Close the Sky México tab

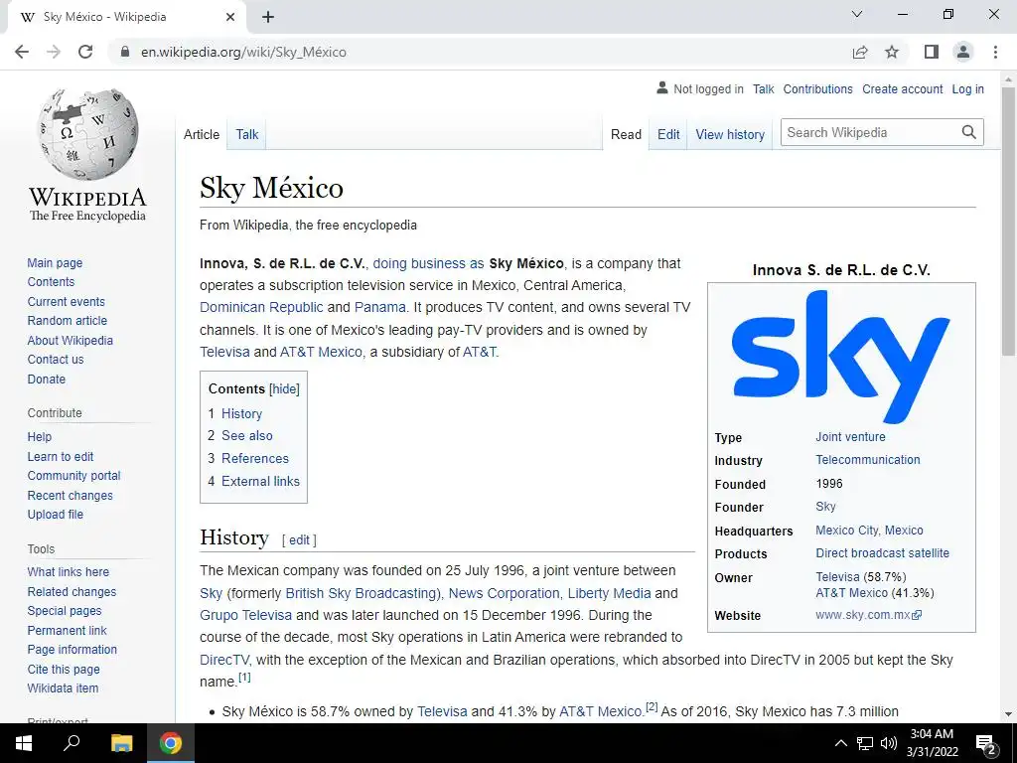click(230, 17)
